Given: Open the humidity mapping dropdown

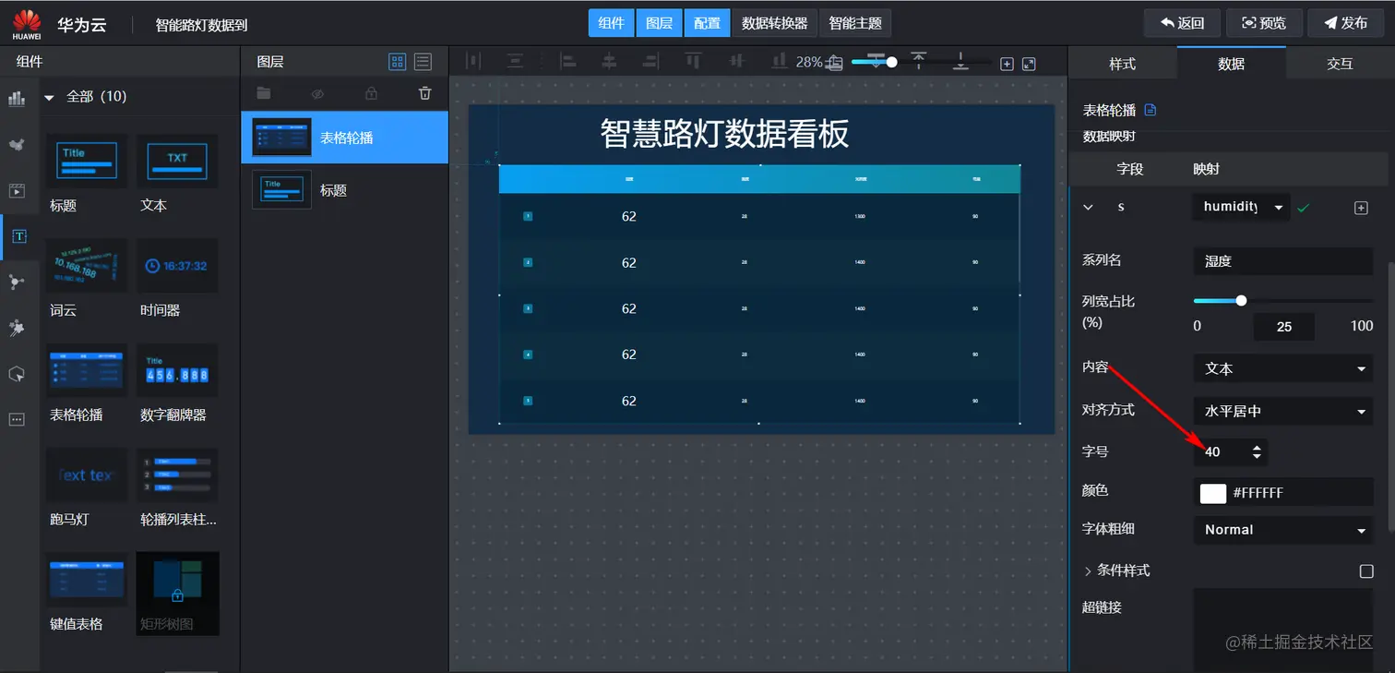Looking at the screenshot, I should click(x=1242, y=207).
